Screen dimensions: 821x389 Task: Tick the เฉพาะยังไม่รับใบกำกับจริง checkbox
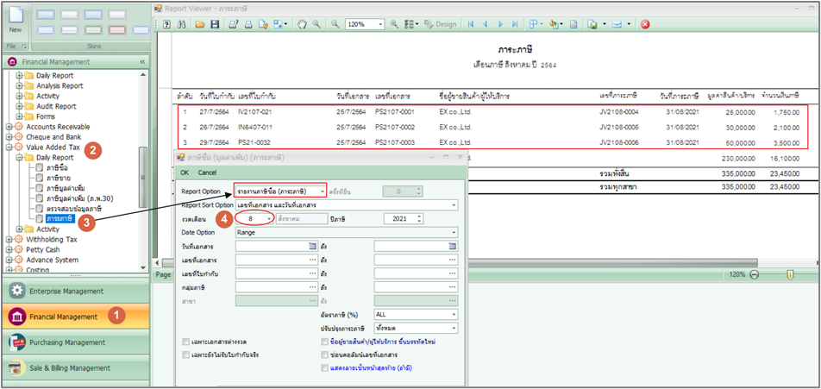(186, 354)
